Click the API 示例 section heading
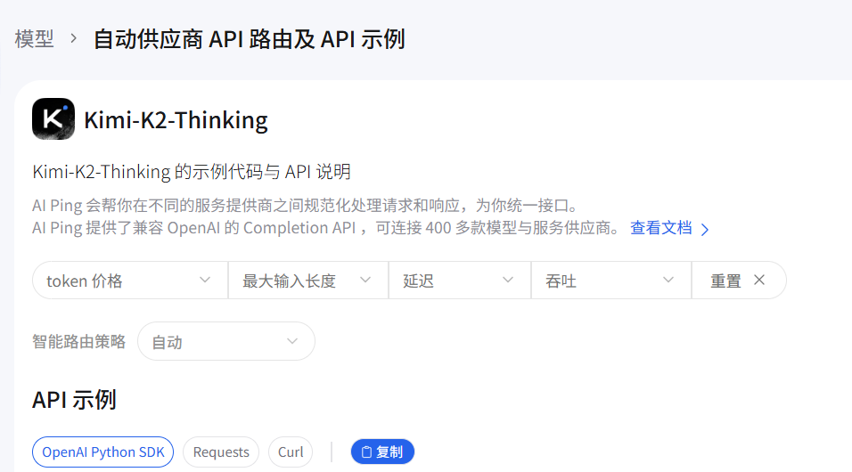Image resolution: width=852 pixels, height=472 pixels. click(74, 400)
